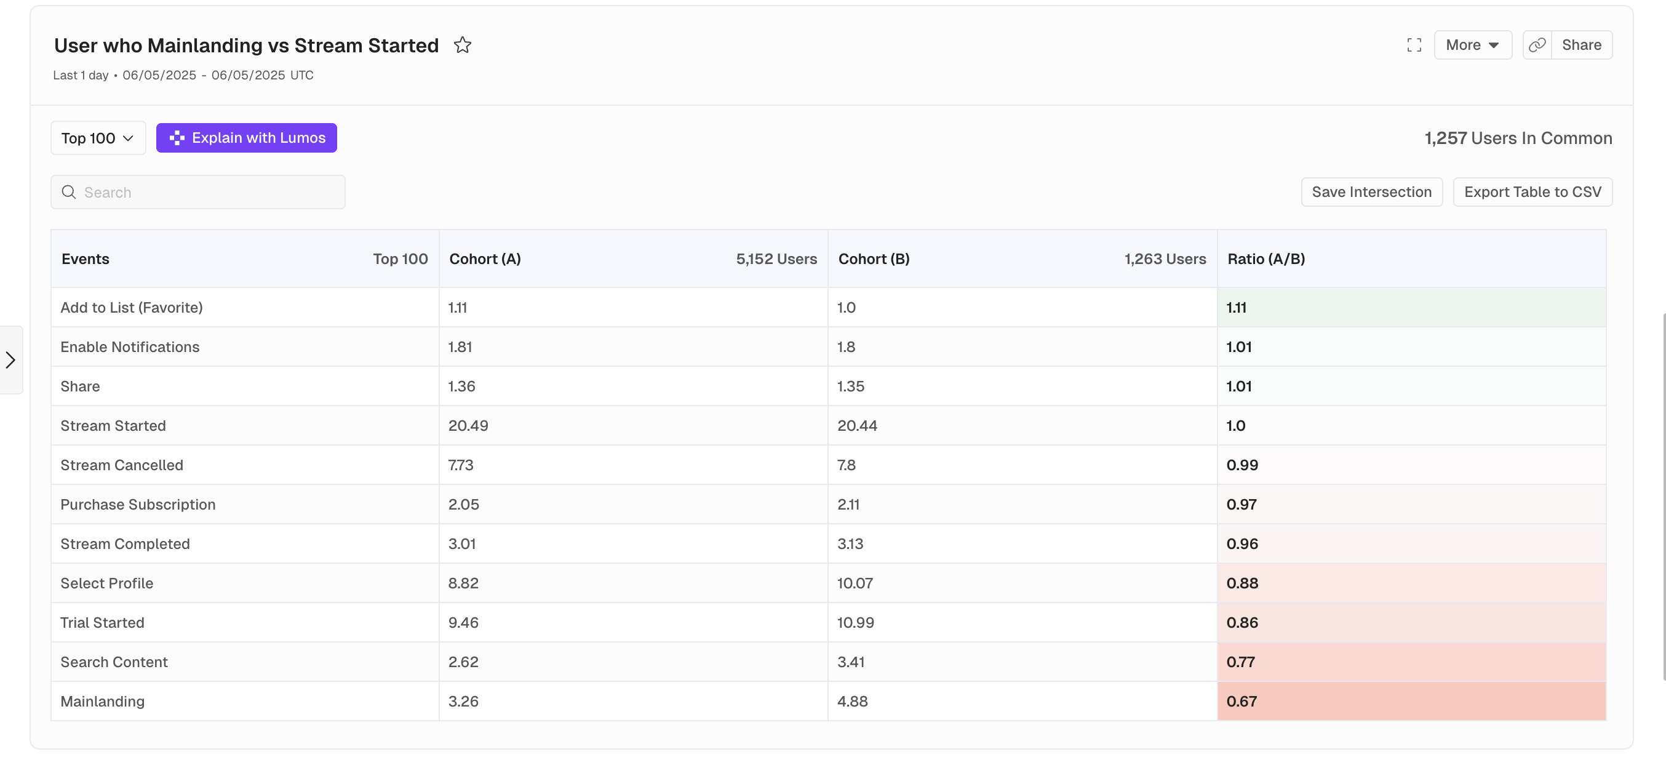Click the green 1.11 ratio cell
This screenshot has width=1666, height=757.
point(1410,307)
